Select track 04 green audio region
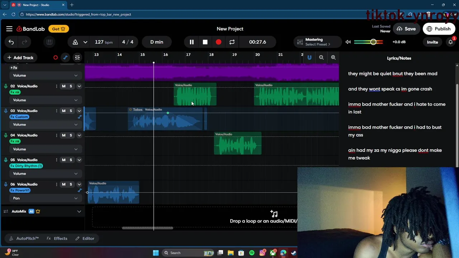Screen dimensions: 459x258 point(238,143)
